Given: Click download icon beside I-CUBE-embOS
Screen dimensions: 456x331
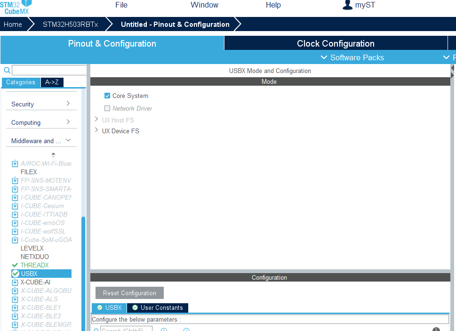Looking at the screenshot, I should pyautogui.click(x=15, y=223).
